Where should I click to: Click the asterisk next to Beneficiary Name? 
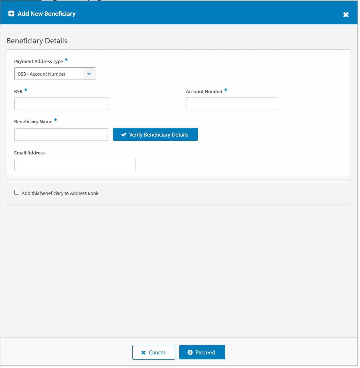pos(55,120)
